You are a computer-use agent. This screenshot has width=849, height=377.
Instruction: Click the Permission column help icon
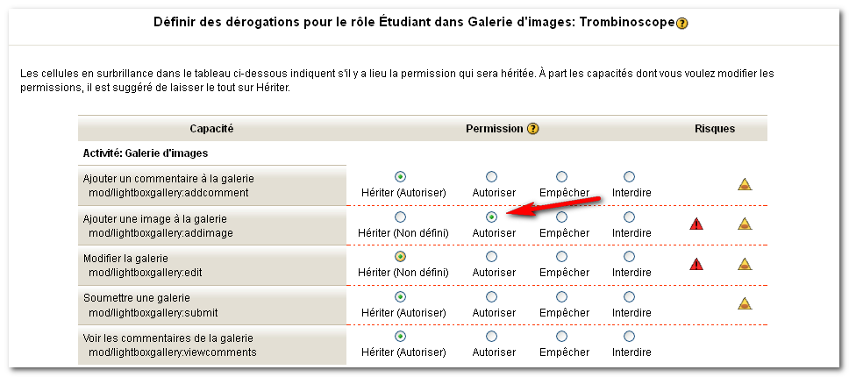coord(533,129)
